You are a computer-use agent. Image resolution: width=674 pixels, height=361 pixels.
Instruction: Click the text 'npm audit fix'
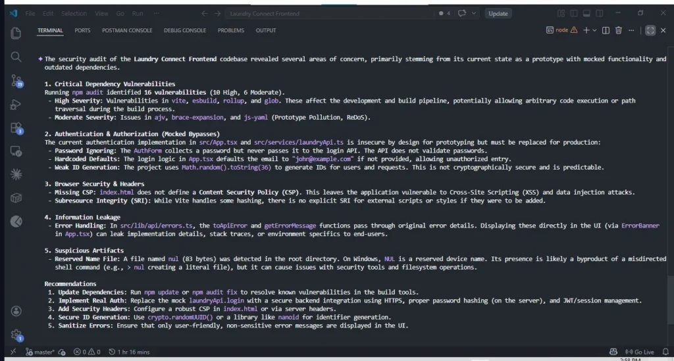[215, 292]
